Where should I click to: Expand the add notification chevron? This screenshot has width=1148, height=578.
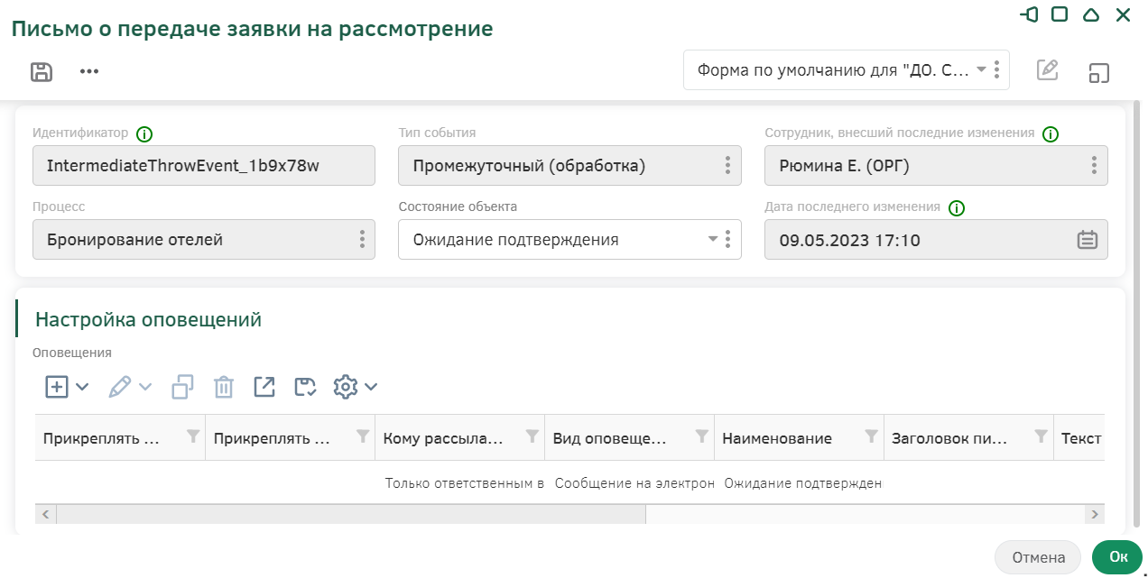pyautogui.click(x=82, y=387)
